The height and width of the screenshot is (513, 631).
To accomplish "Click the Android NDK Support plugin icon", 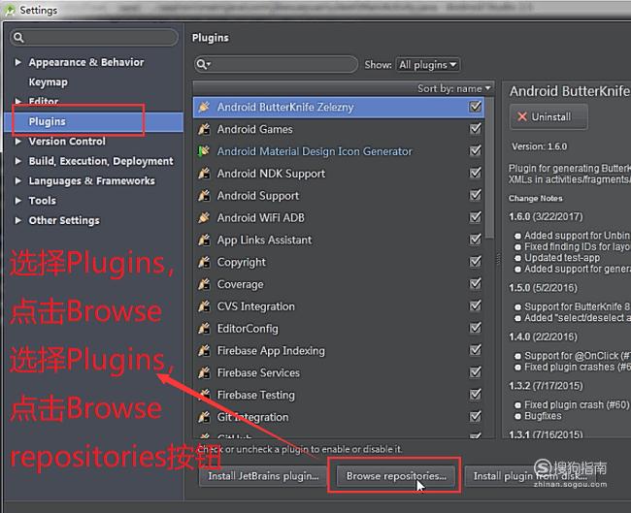I will pos(205,174).
